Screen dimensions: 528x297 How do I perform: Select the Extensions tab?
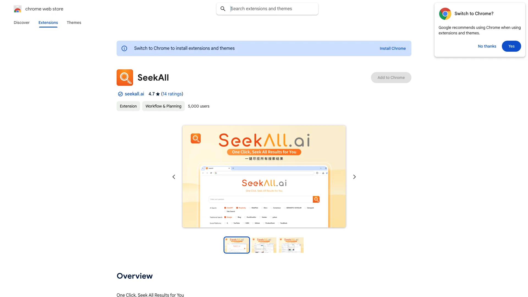(x=48, y=23)
